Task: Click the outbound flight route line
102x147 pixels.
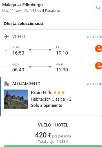Action: [x=40, y=49]
